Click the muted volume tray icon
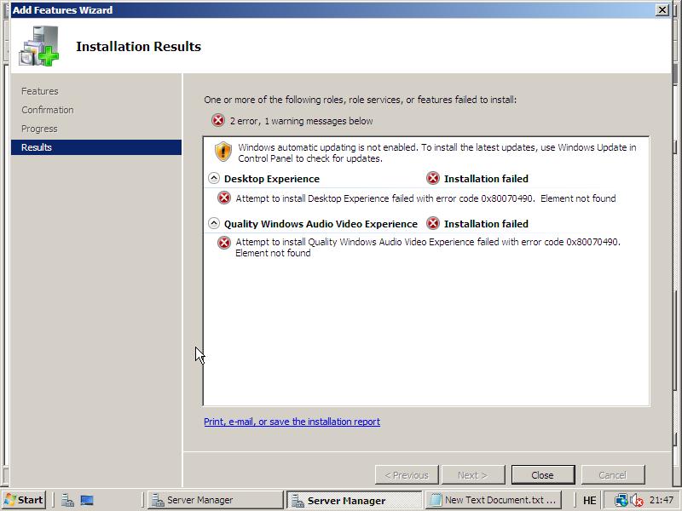Screen dimensions: 682x511 (x=637, y=501)
